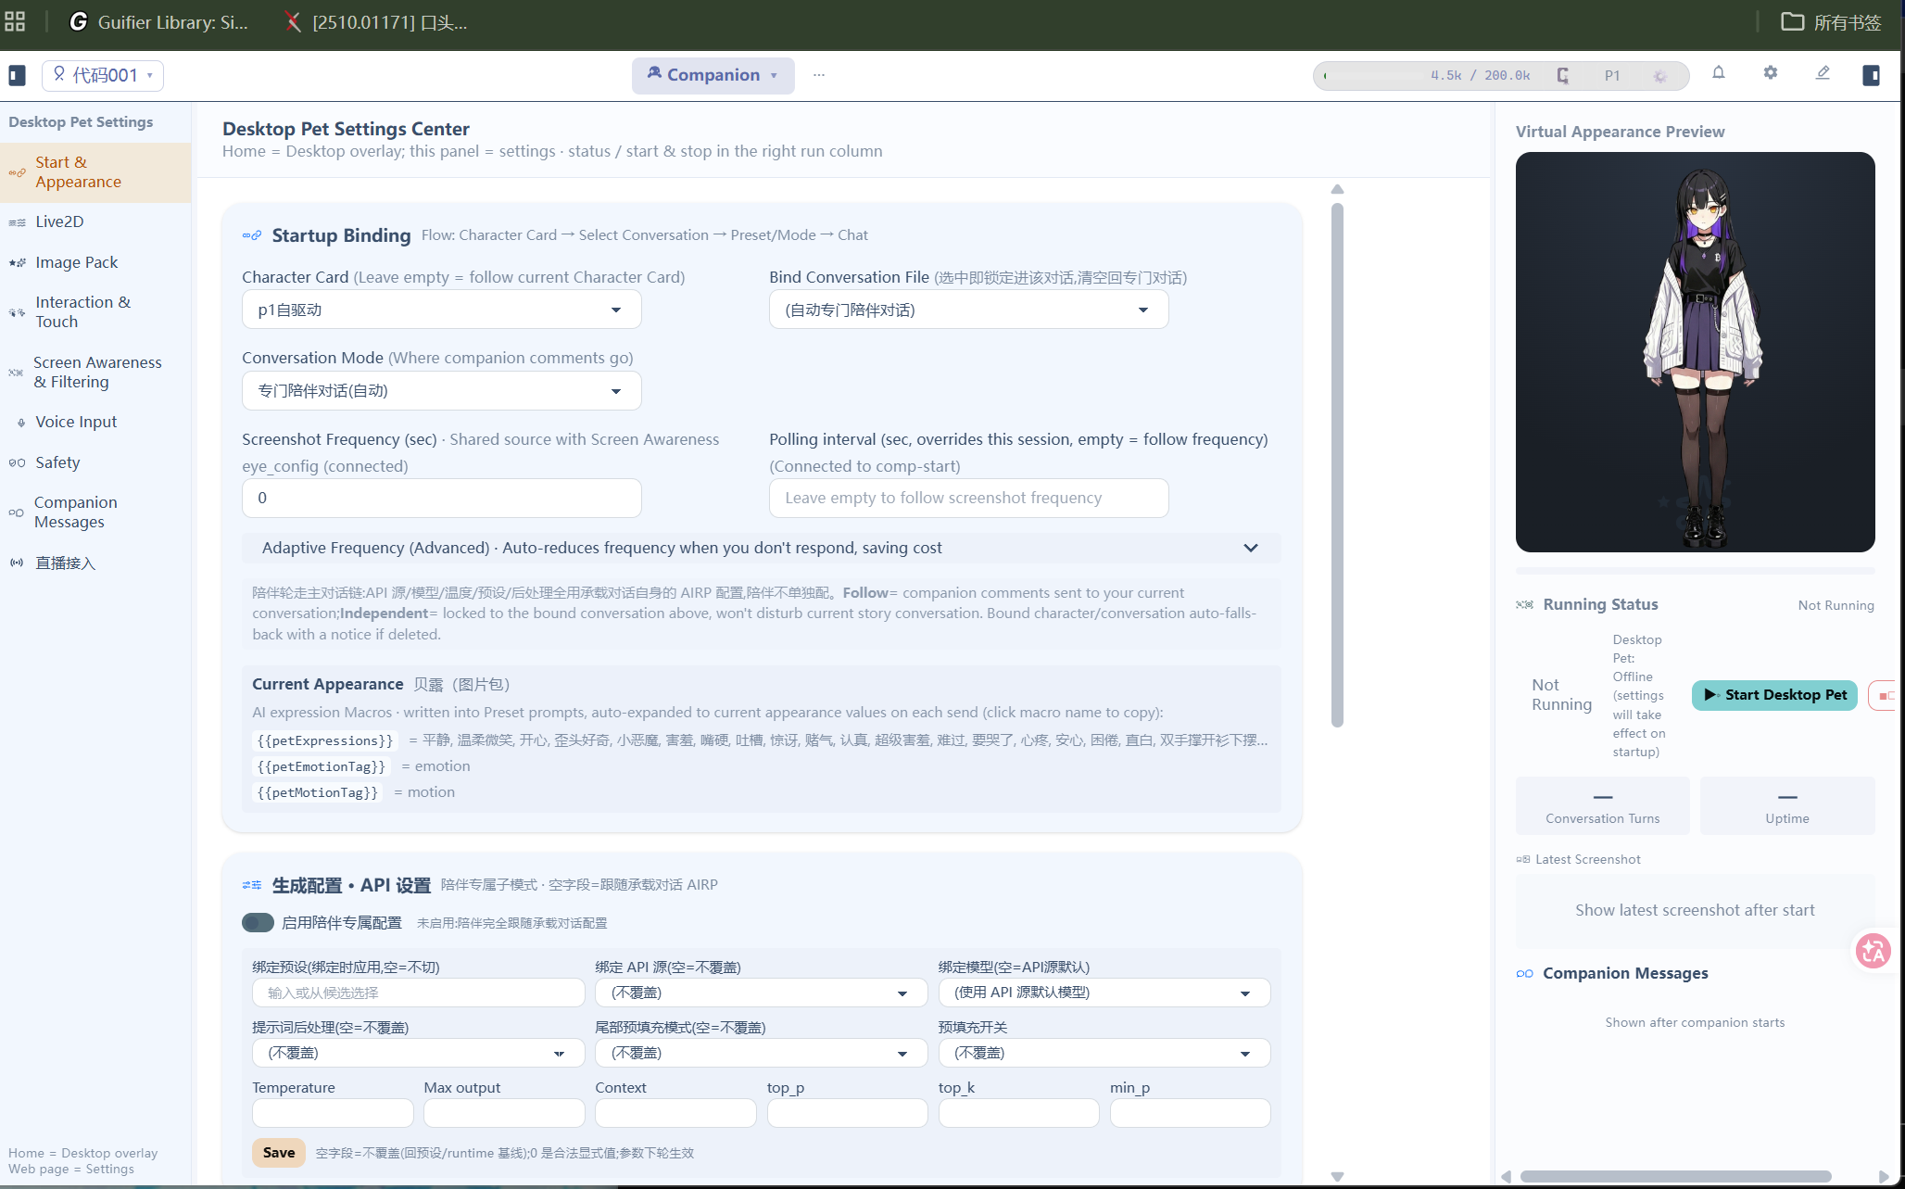Click the pink translate floating icon
The image size is (1905, 1189).
pos(1873,951)
